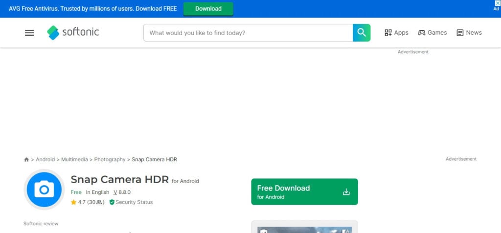
Task: Click the users icon beside 30 ratings
Action: (x=99, y=202)
